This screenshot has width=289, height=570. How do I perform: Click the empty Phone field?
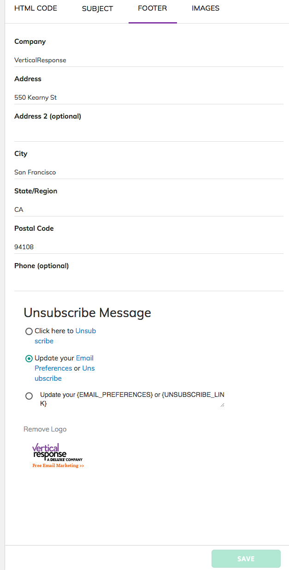coord(149,284)
